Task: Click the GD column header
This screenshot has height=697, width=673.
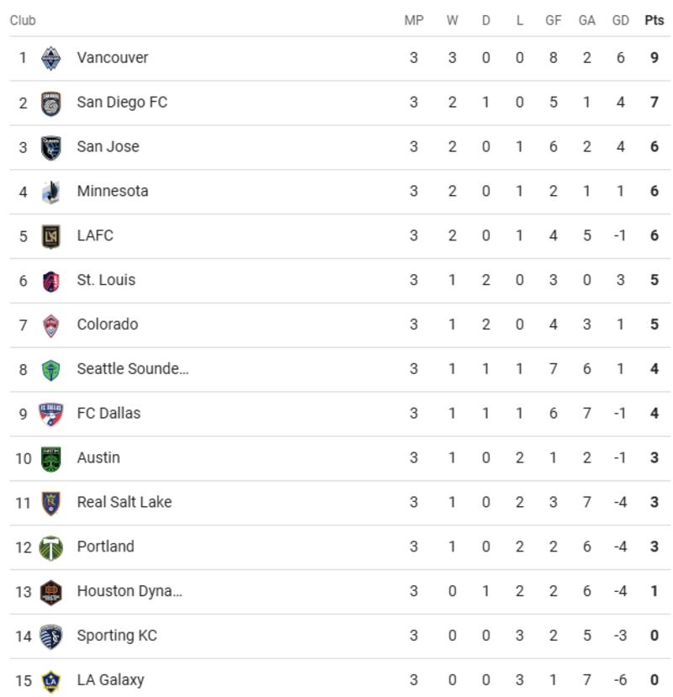Action: point(620,20)
